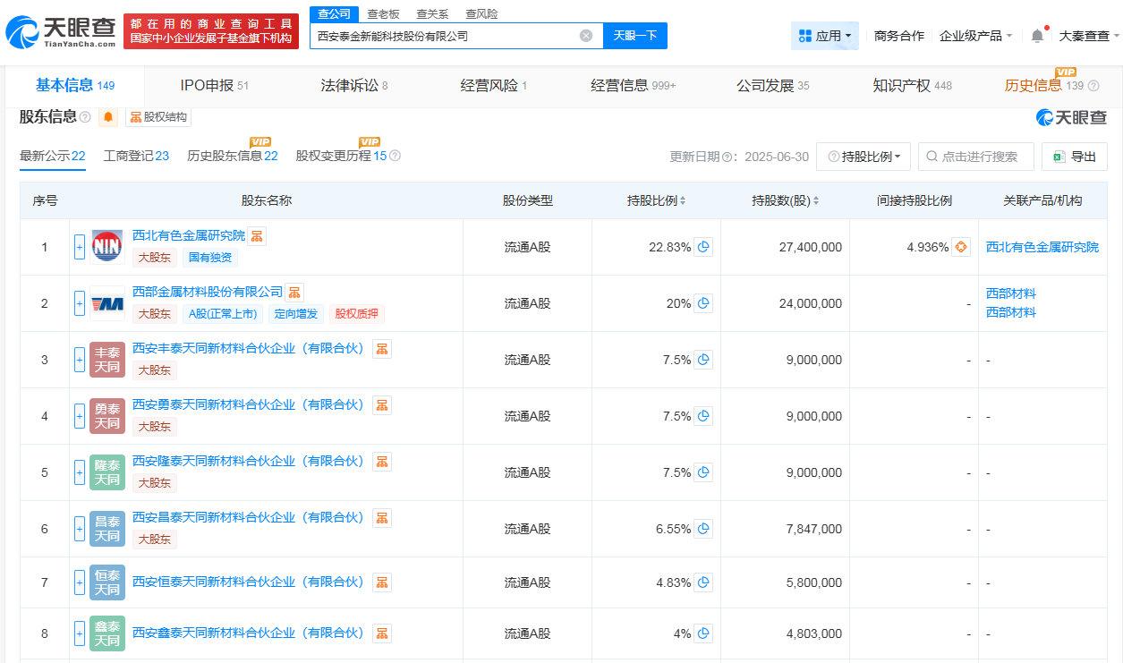Select the 工商登记 sub-tab
Image resolution: width=1123 pixels, height=663 pixels.
136,156
